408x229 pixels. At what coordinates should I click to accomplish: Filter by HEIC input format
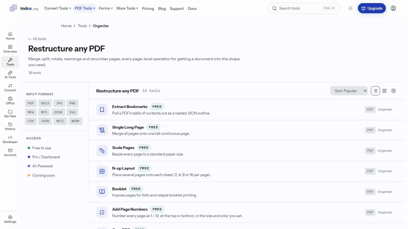click(60, 121)
